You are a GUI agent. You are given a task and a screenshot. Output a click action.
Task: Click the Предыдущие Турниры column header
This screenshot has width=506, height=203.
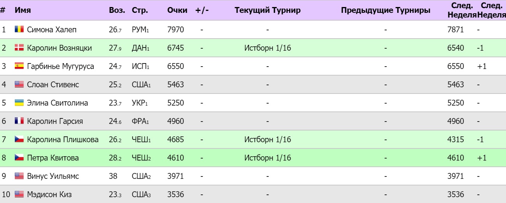click(385, 11)
